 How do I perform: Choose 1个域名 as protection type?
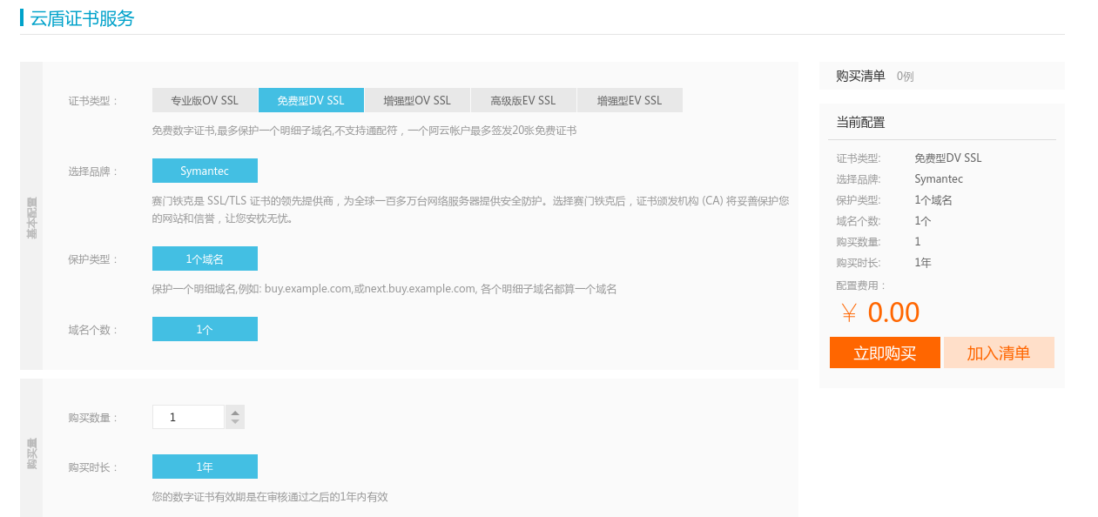pyautogui.click(x=205, y=258)
